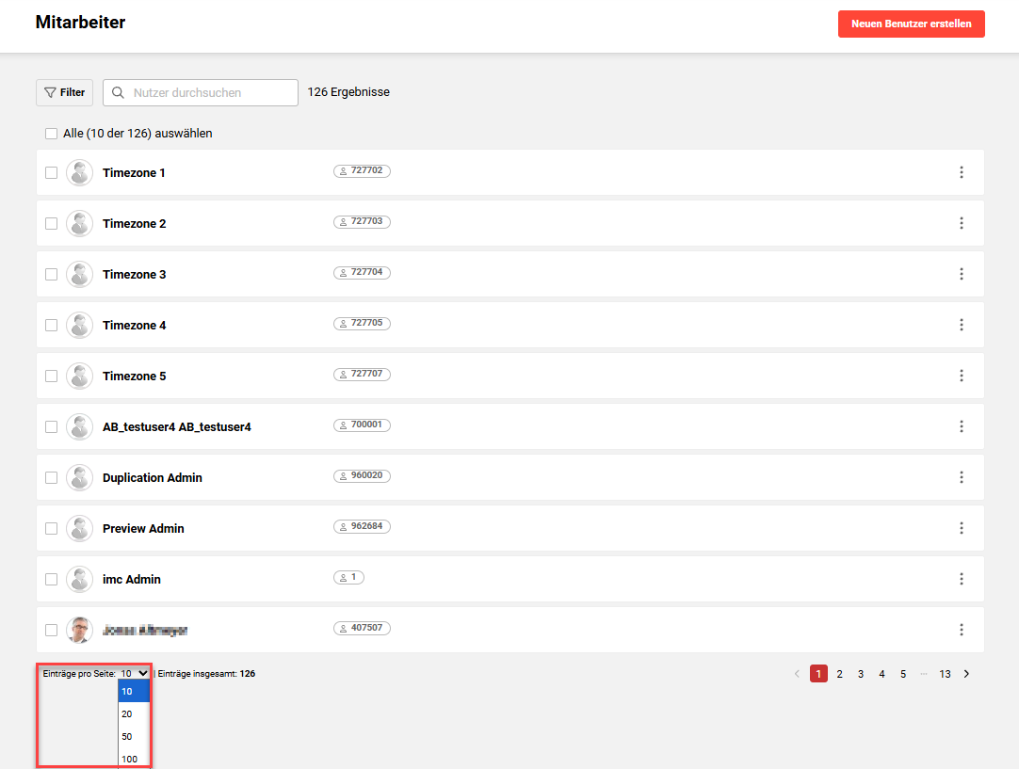Viewport: 1019px width, 769px height.
Task: Open the three-dot menu for Timezone 1
Action: [962, 172]
